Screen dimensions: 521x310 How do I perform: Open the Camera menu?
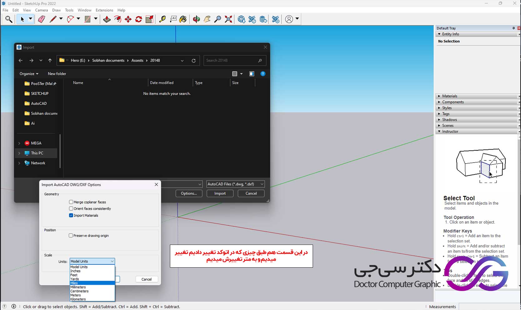(x=42, y=10)
